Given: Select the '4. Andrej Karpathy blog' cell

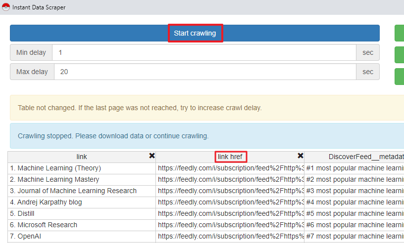Looking at the screenshot, I should [82, 202].
